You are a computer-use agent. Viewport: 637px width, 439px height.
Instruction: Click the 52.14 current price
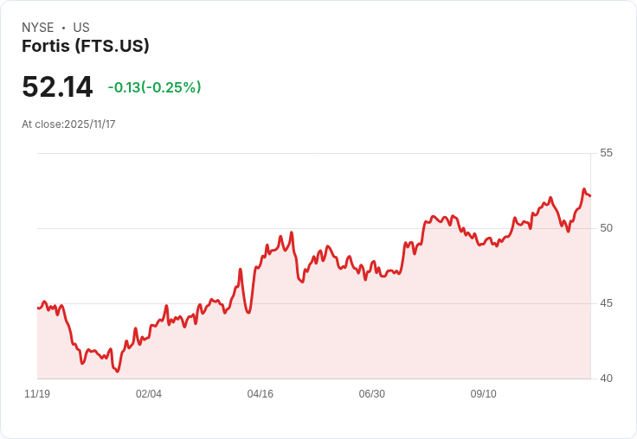[57, 87]
